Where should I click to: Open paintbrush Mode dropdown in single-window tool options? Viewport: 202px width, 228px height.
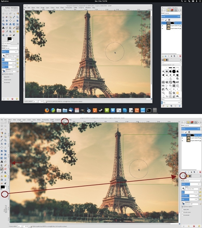(x=193, y=181)
